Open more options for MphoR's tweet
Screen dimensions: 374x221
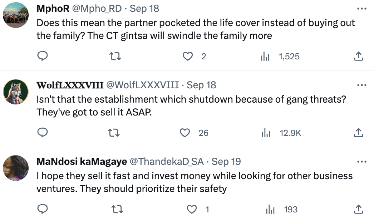(361, 9)
